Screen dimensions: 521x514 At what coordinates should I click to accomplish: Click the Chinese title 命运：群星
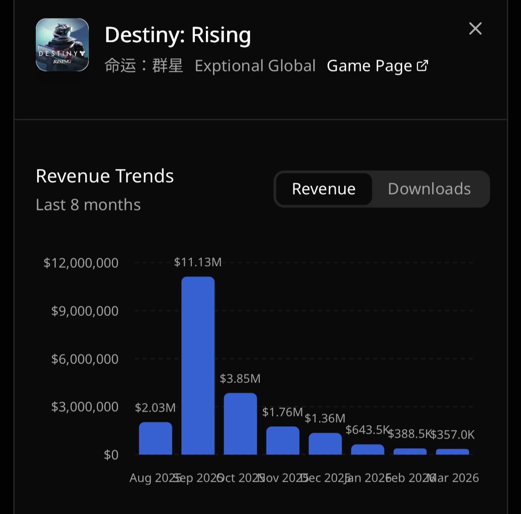(144, 65)
